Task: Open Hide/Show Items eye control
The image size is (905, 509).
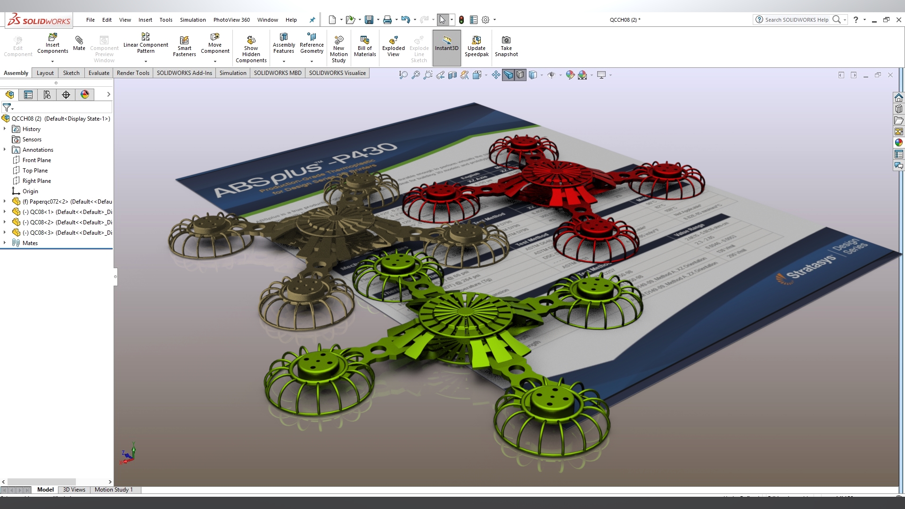Action: pos(551,75)
